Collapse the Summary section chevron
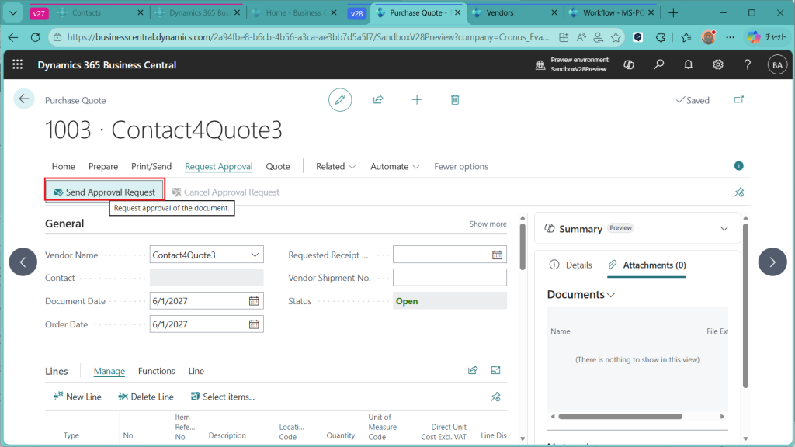795x447 pixels. tap(724, 229)
